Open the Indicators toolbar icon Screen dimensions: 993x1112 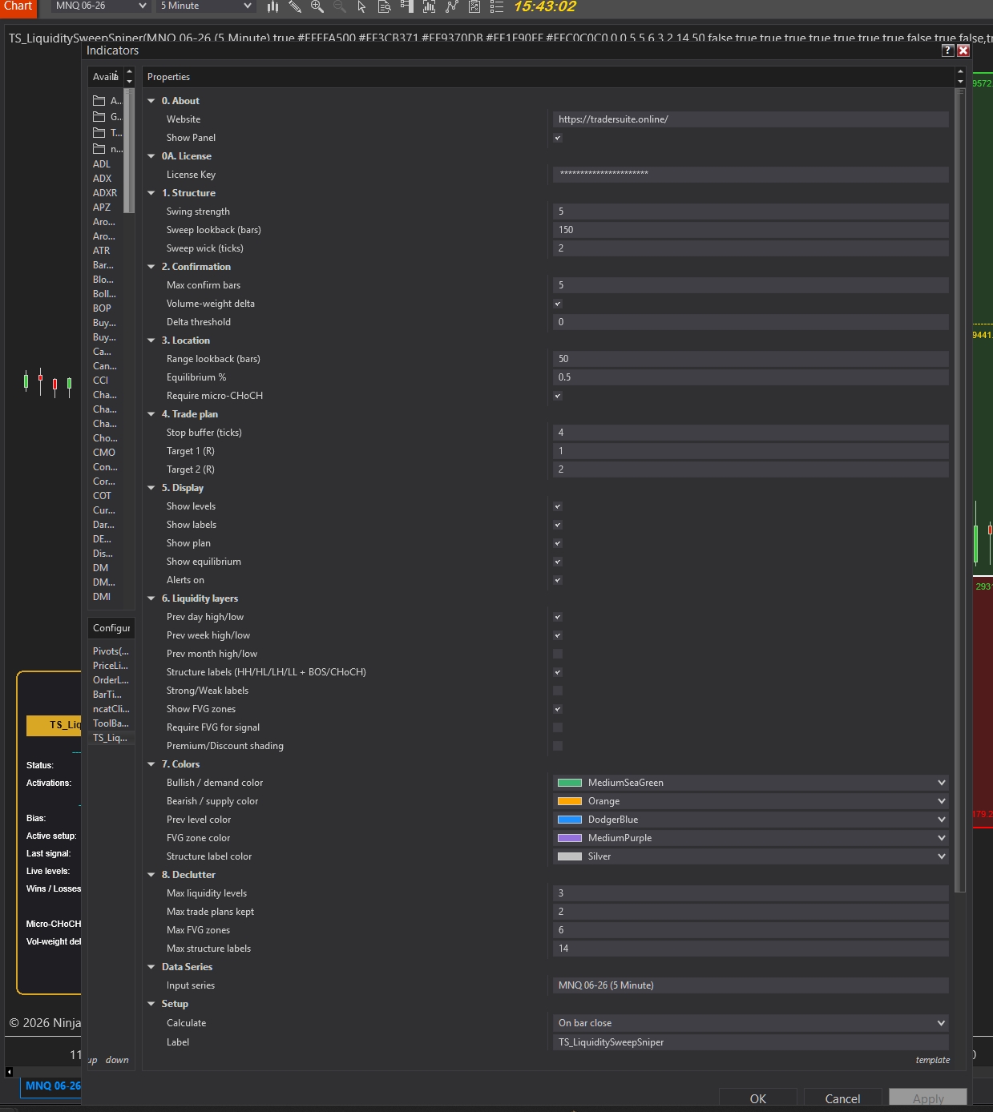(430, 6)
